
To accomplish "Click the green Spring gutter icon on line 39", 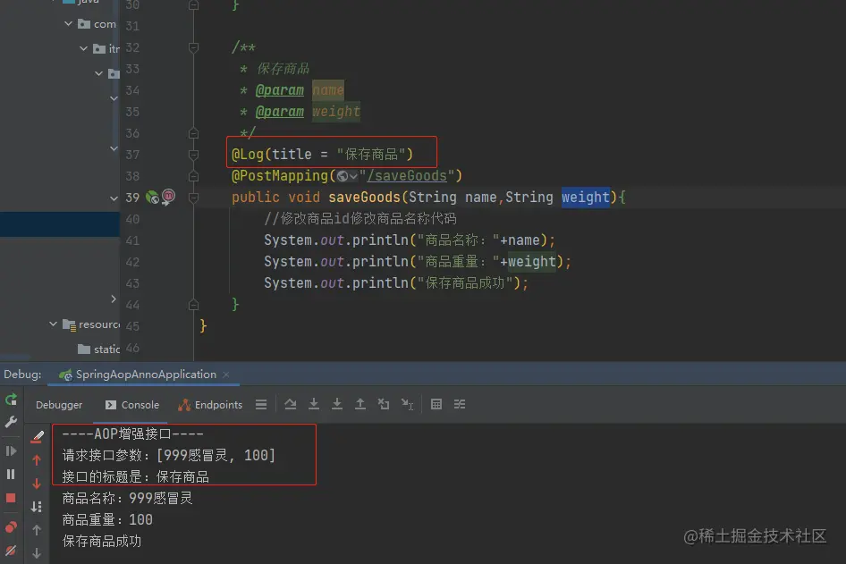I will (x=153, y=198).
